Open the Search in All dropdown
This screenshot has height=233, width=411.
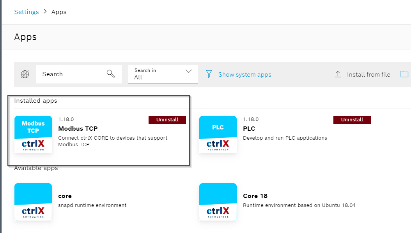click(x=163, y=74)
